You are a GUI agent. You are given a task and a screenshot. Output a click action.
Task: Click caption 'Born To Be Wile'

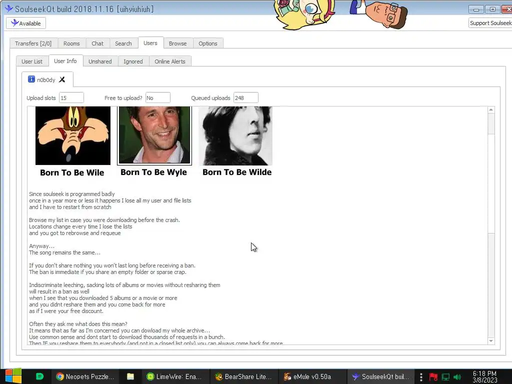click(72, 172)
